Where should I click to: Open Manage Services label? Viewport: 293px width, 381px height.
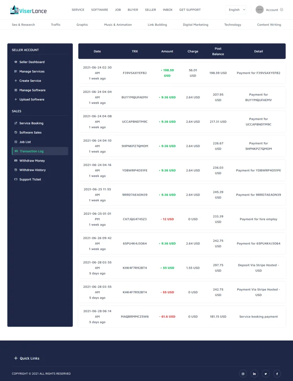tap(32, 71)
